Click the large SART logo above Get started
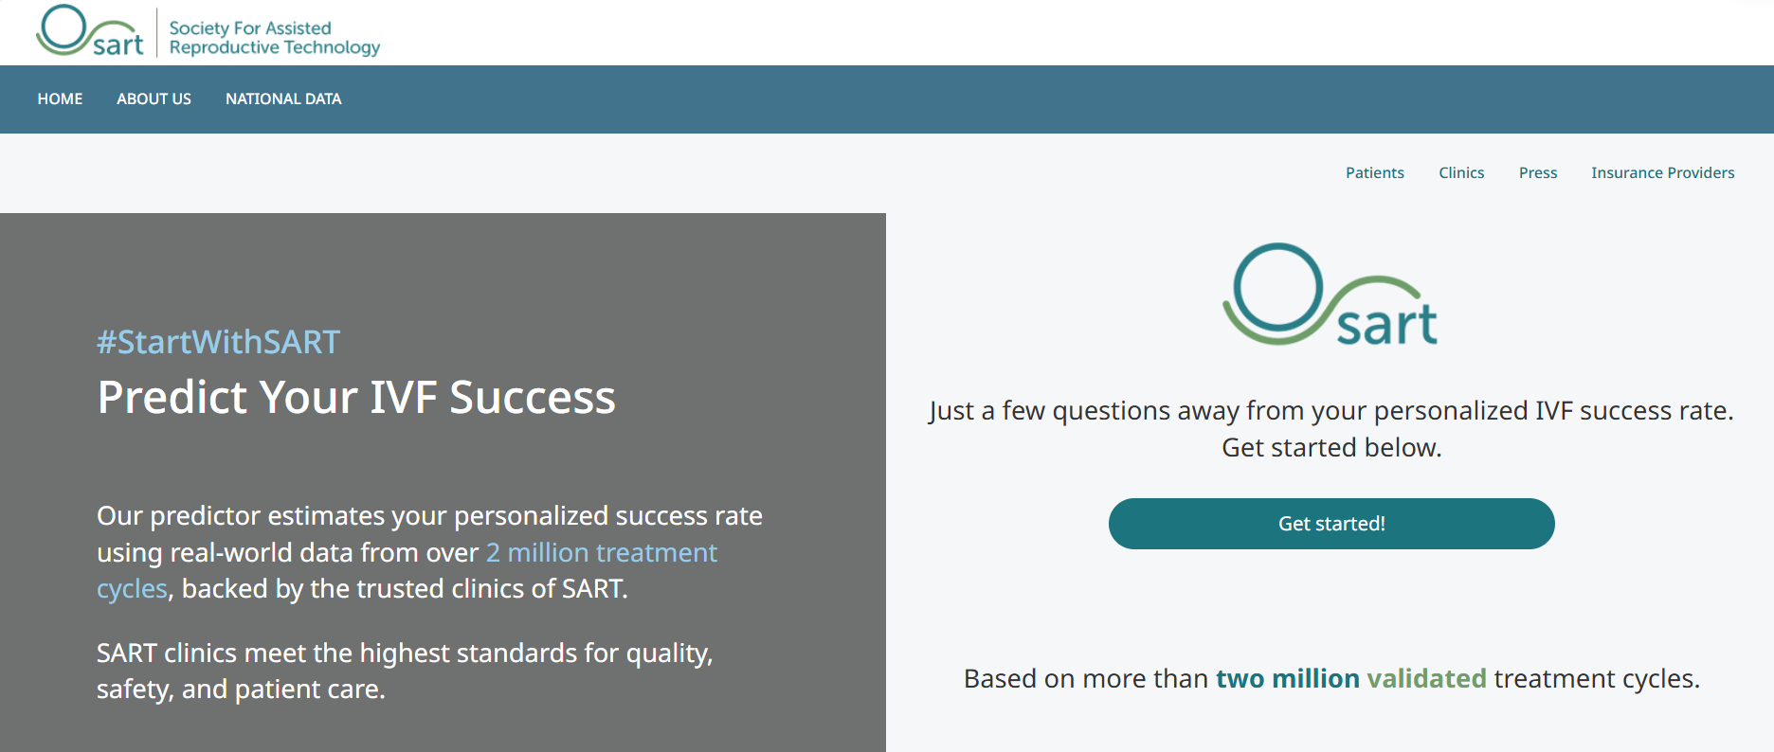Screen dimensions: 1774x752 (1330, 295)
